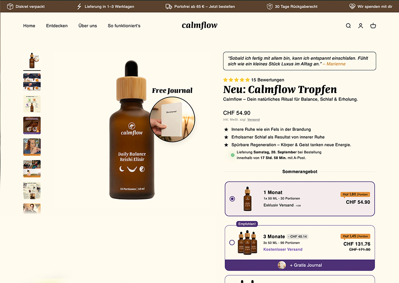The height and width of the screenshot is (283, 399).
Task: Open the Home navigation item
Action: (29, 26)
